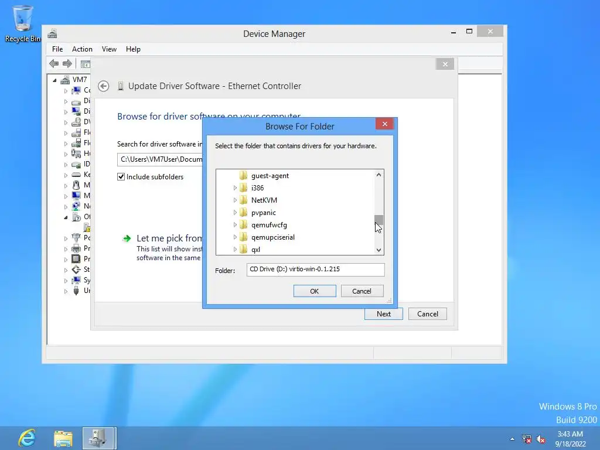
Task: Click the unknown device warning icon under Other devices
Action: tap(87, 228)
